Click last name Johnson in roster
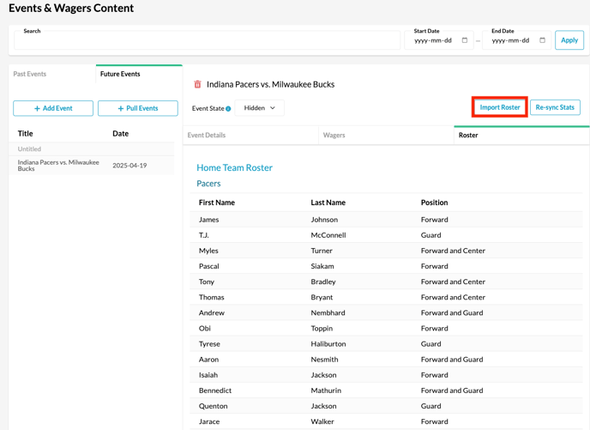This screenshot has height=430, width=590. (x=324, y=220)
